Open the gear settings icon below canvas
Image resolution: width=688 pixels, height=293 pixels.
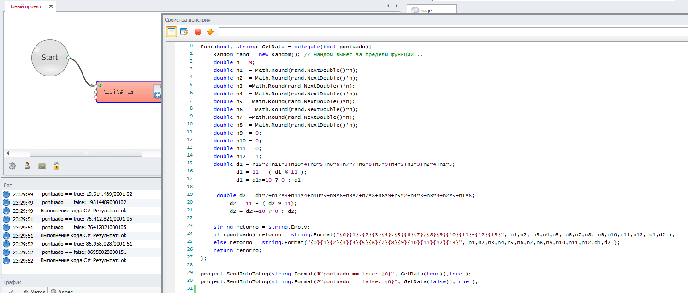tap(12, 166)
